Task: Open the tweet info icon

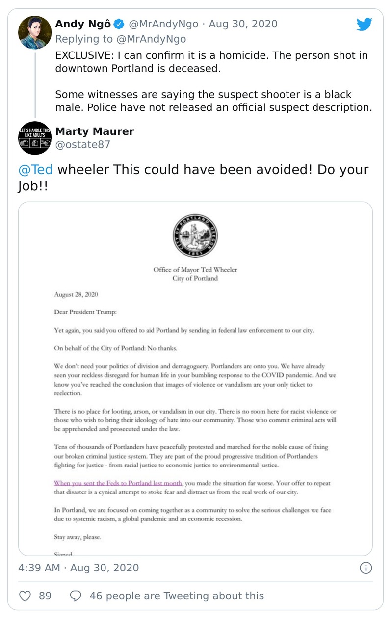Action: pos(366,568)
